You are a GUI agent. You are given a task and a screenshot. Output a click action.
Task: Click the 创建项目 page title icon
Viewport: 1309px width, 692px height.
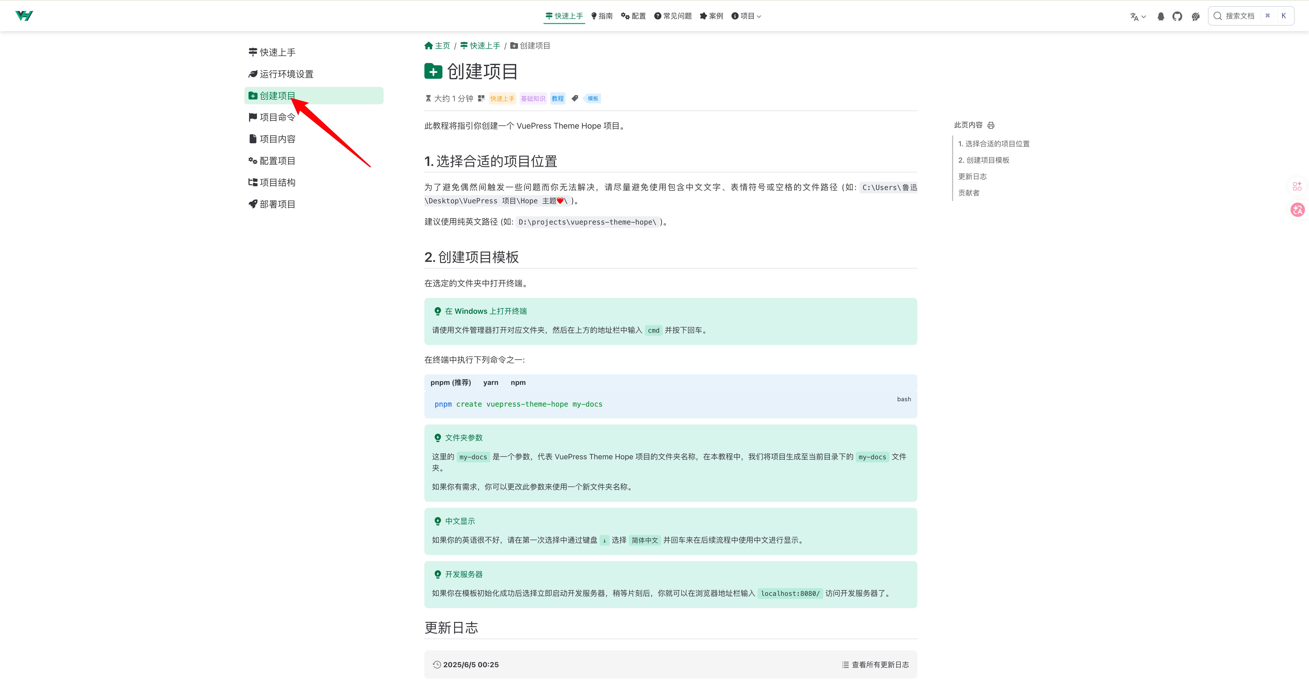pyautogui.click(x=433, y=71)
